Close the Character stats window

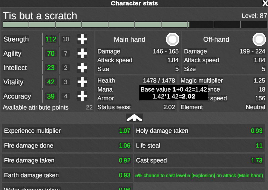265,3
